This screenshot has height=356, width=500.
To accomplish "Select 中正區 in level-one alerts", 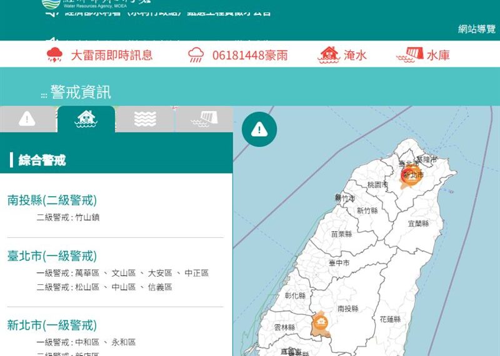I will (x=197, y=273).
